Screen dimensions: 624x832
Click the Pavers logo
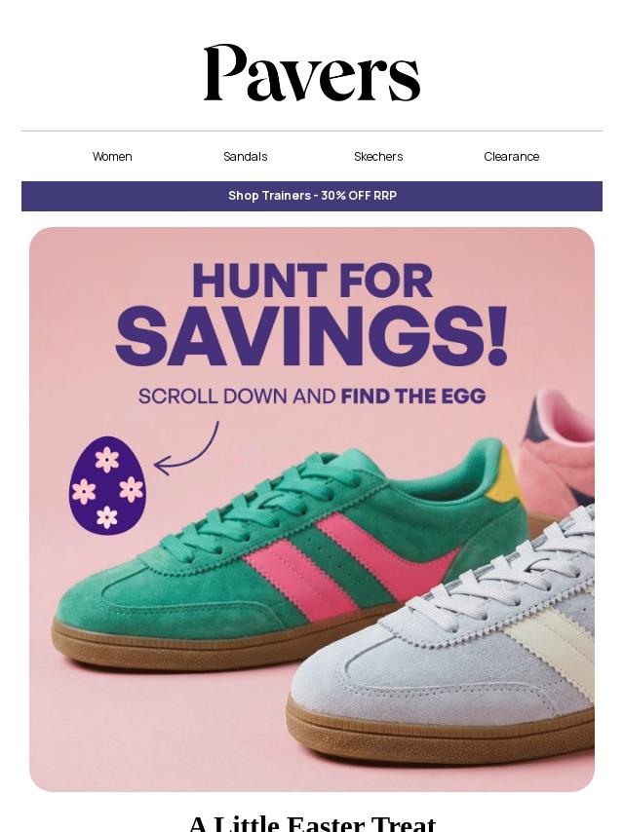click(x=312, y=73)
